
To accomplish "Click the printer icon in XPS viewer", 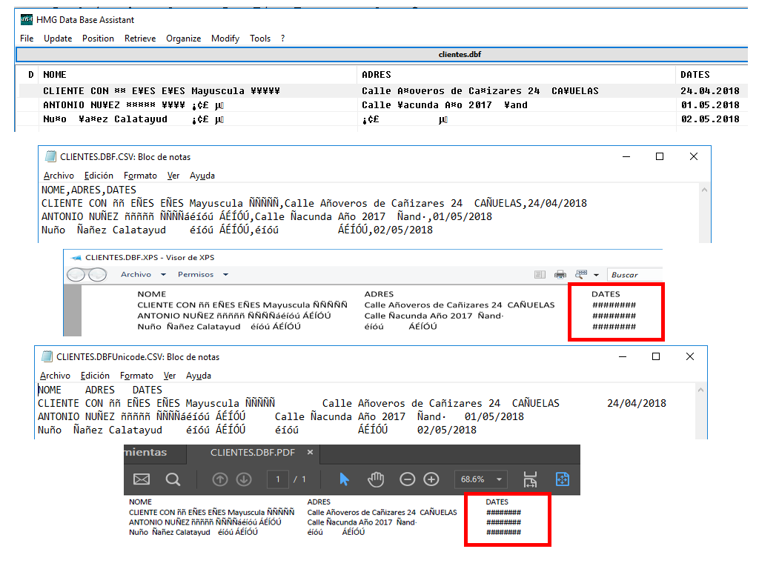I will 560,275.
